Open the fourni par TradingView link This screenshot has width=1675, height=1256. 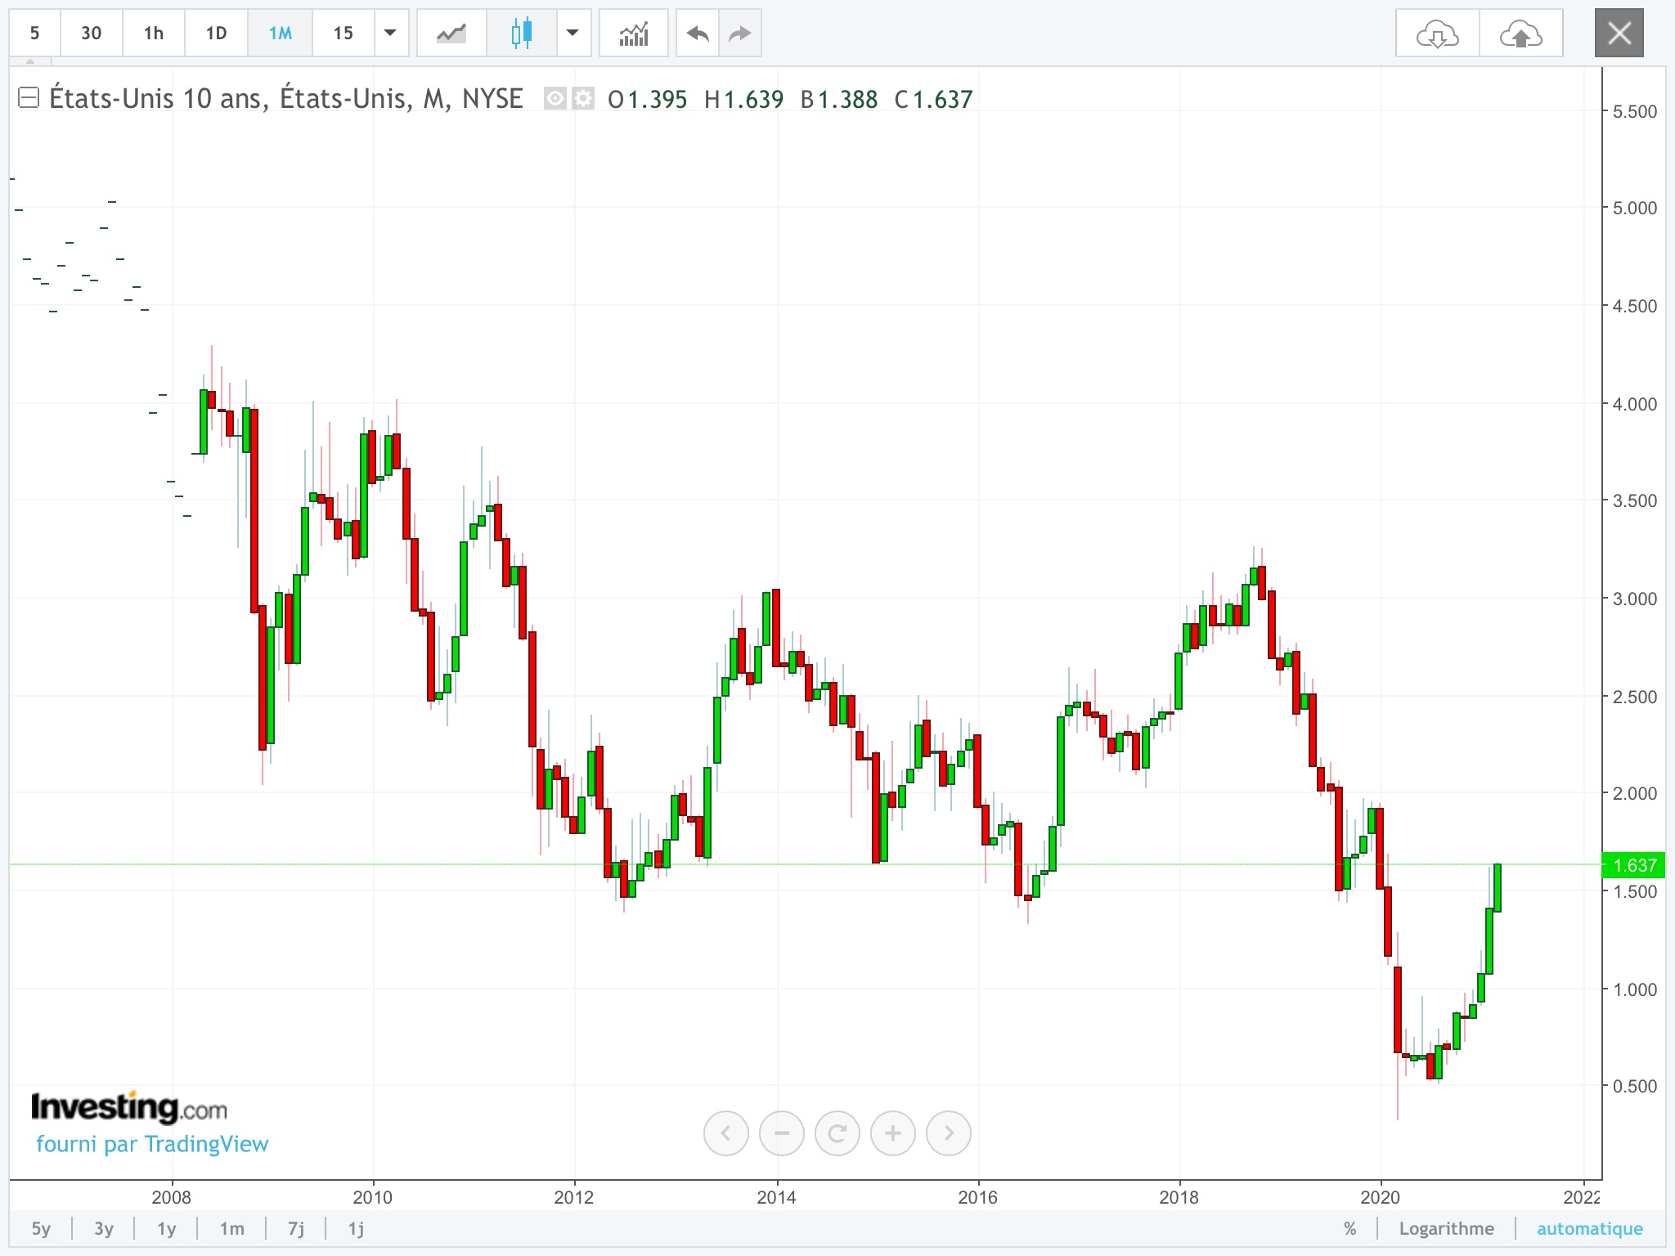tap(152, 1144)
